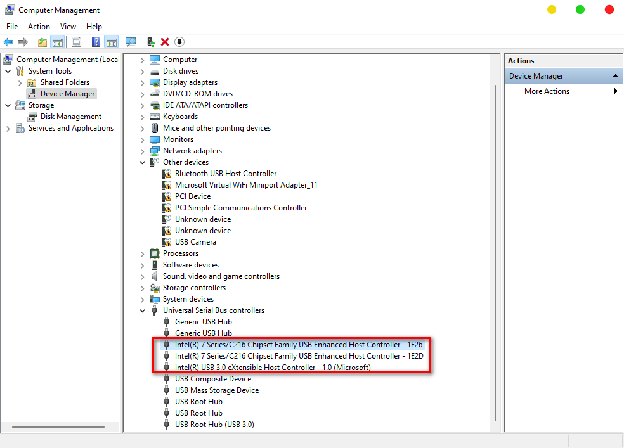624x448 pixels.
Task: Open the Action menu
Action: coord(39,27)
